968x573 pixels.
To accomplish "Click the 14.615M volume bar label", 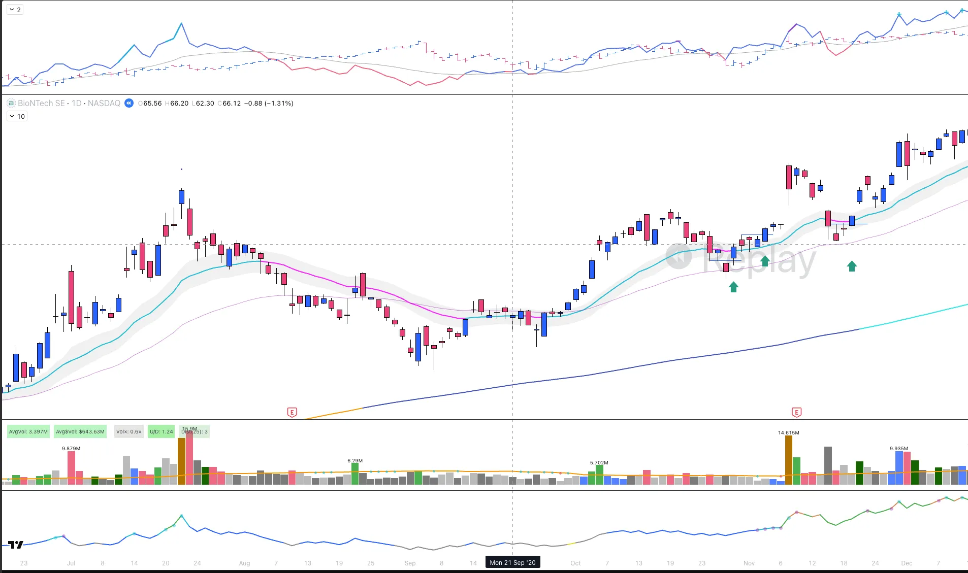I will (788, 433).
